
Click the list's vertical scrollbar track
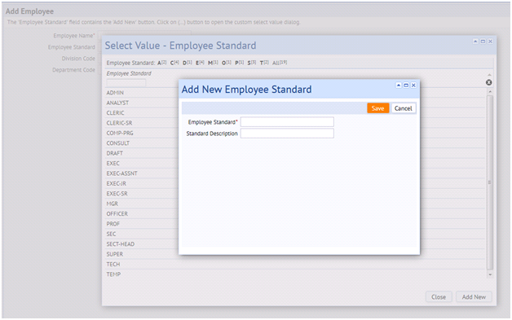click(x=490, y=182)
